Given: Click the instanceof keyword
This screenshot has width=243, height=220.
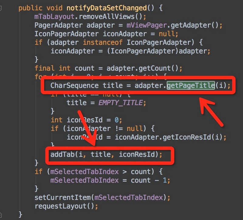Looking at the screenshot, I should pos(103,42).
